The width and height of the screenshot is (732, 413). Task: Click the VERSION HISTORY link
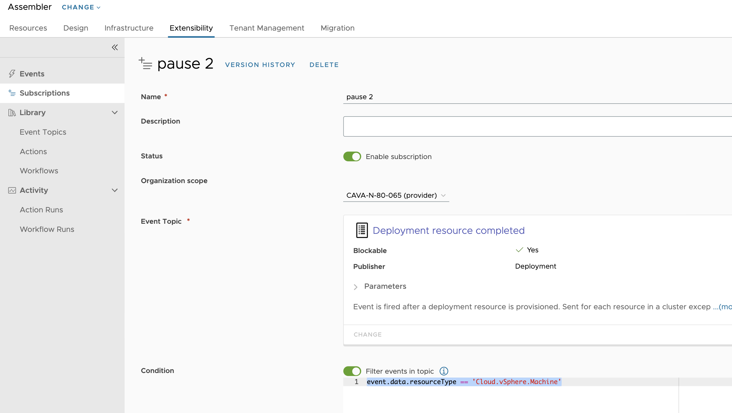point(260,65)
